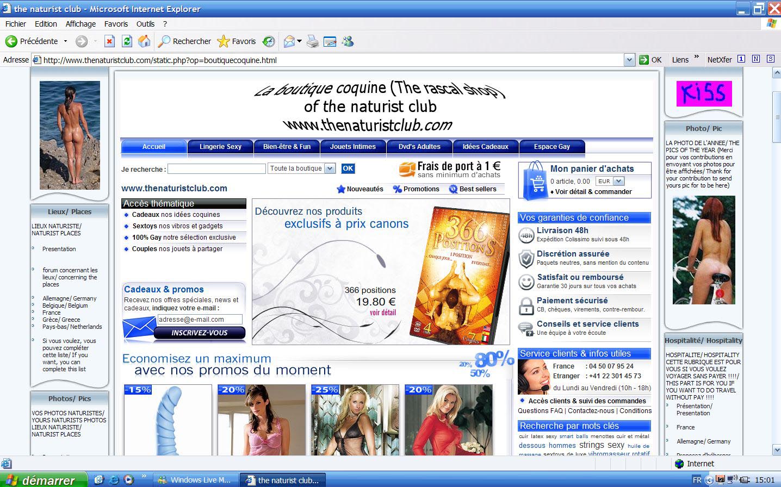Click the Paiement sécurisé padlock icon

[x=526, y=306]
